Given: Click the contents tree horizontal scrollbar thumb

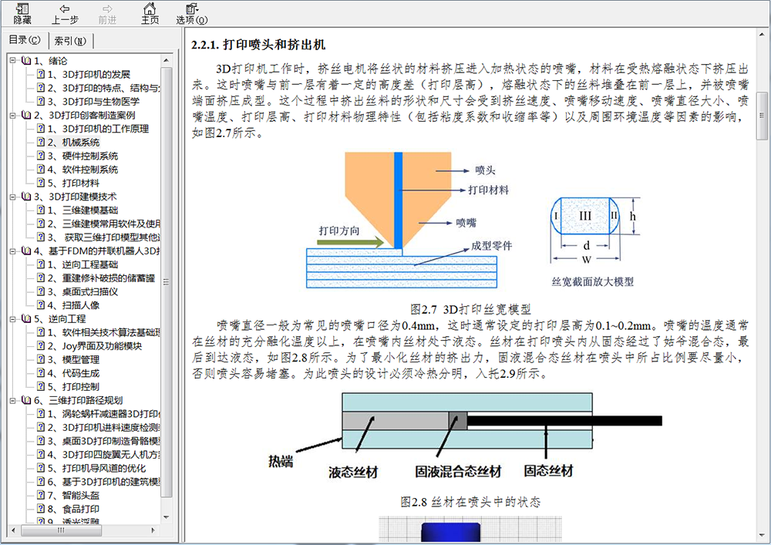Looking at the screenshot, I should tap(60, 530).
